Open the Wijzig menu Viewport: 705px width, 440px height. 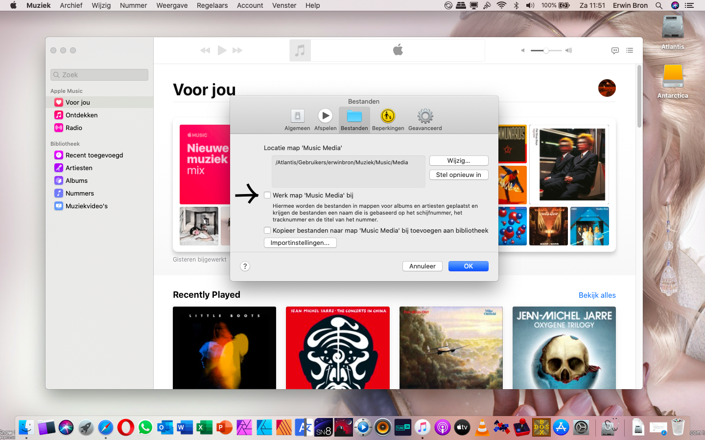coord(101,5)
